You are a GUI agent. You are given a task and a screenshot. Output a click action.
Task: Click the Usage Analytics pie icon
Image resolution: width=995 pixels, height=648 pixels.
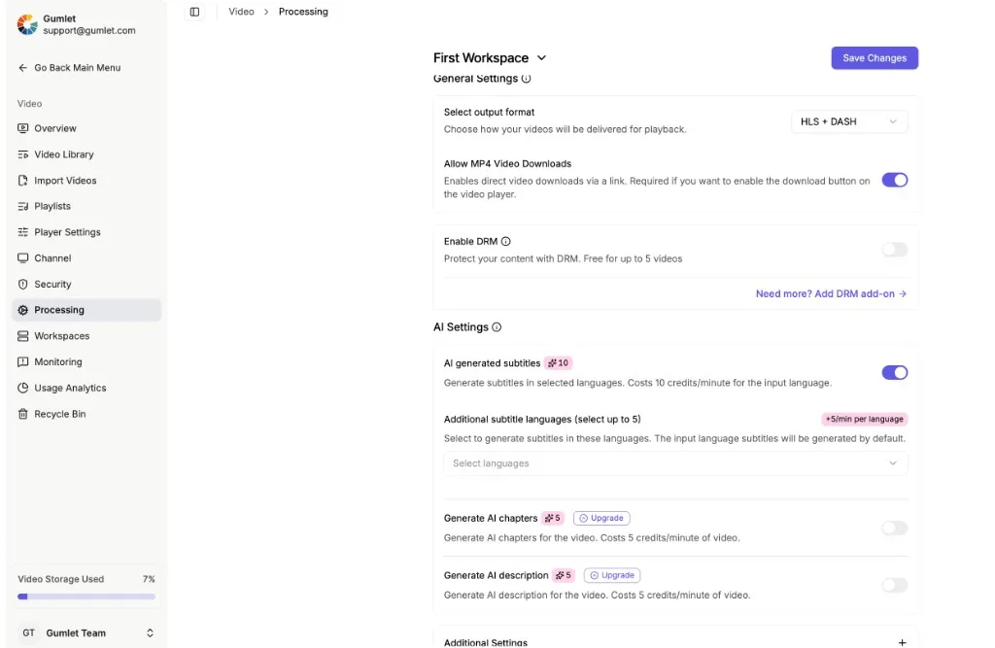pyautogui.click(x=23, y=388)
